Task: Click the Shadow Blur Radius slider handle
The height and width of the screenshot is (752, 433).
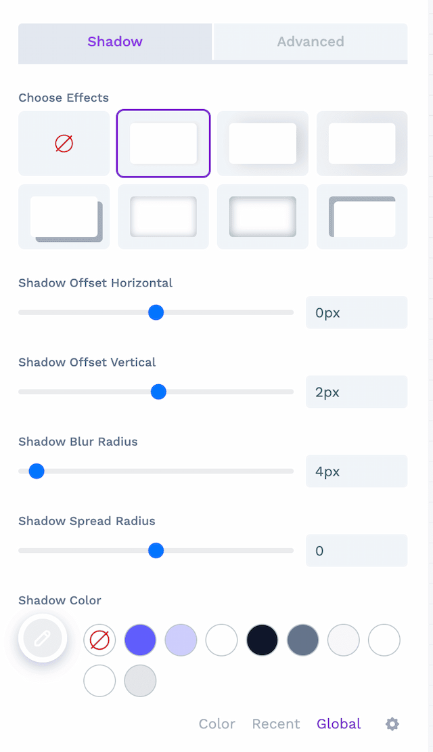Action: [37, 471]
